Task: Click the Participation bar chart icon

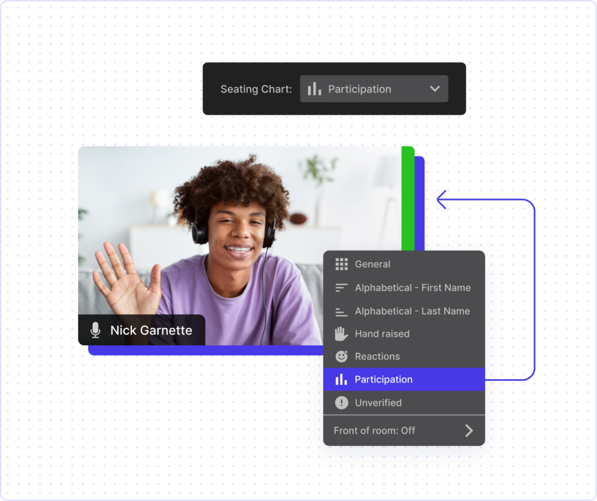Action: point(341,379)
